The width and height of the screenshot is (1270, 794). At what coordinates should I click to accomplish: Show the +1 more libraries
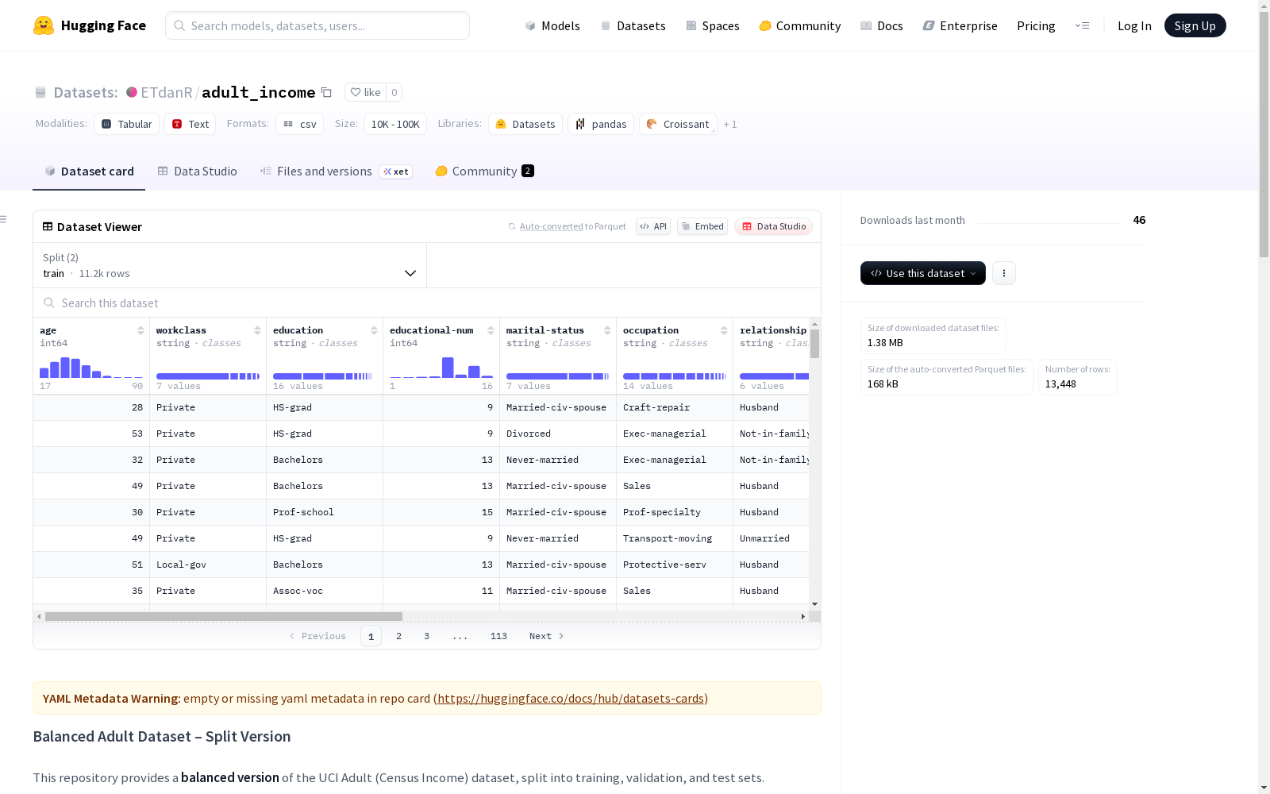(730, 125)
